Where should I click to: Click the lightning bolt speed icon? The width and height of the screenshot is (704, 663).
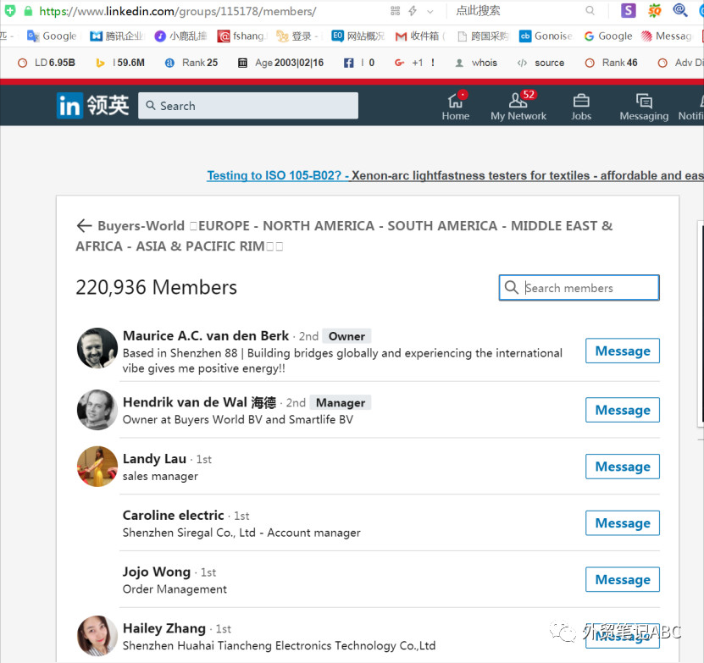point(413,11)
